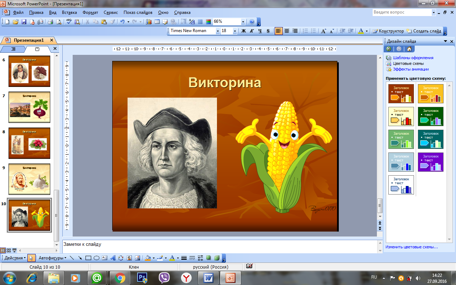The width and height of the screenshot is (456, 285).
Task: Open the Times New Roman font dropdown
Action: (x=218, y=31)
